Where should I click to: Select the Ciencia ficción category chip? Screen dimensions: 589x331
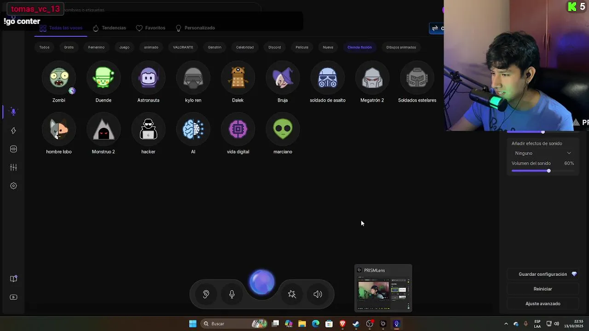point(360,47)
